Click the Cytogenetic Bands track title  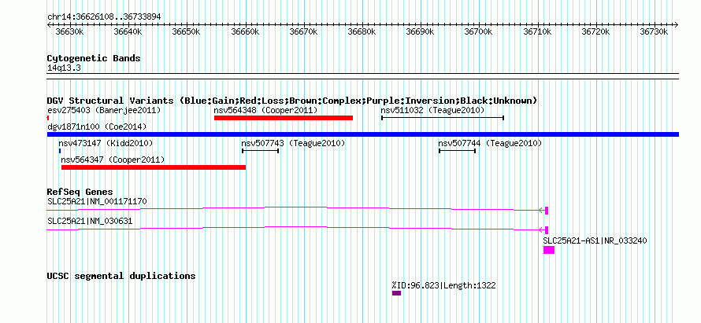[94, 58]
